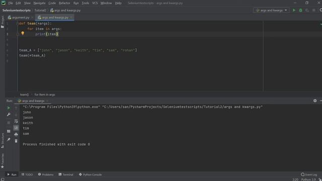322x181 pixels.
Task: Open the Terminal tool window
Action: pos(66,174)
